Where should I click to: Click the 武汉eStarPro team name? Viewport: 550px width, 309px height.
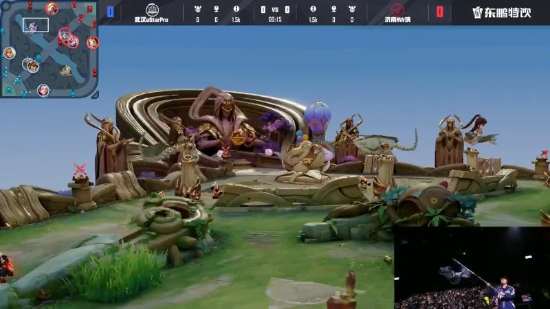pos(151,20)
